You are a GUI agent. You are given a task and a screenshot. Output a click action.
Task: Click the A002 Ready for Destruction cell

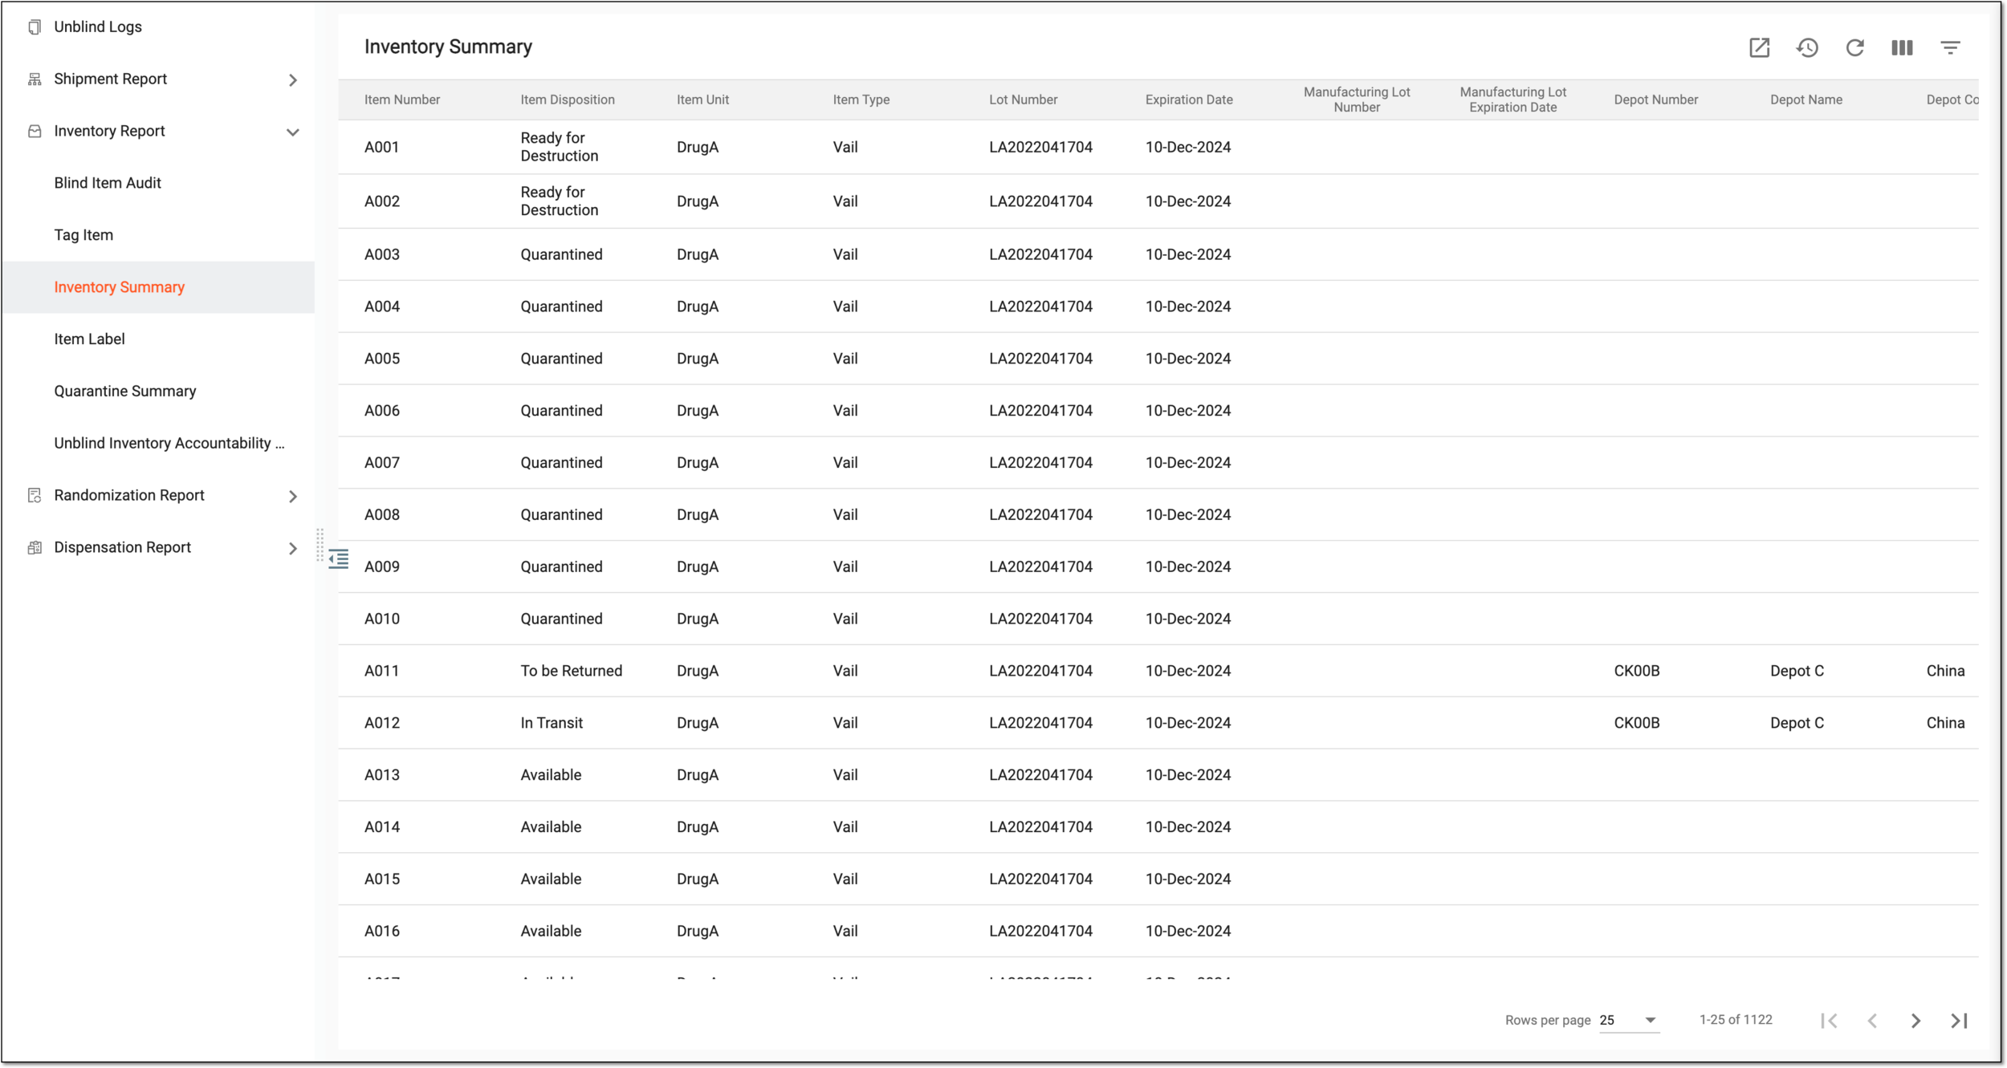pos(560,201)
